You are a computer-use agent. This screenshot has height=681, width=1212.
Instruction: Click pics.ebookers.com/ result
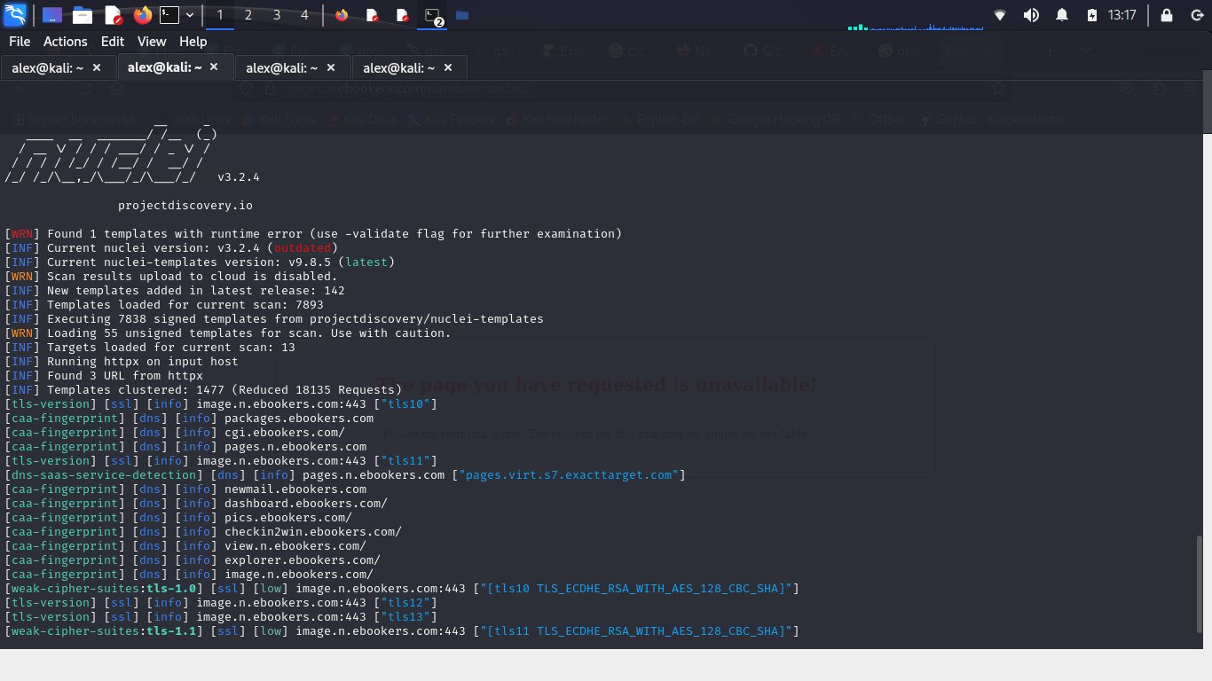click(288, 518)
